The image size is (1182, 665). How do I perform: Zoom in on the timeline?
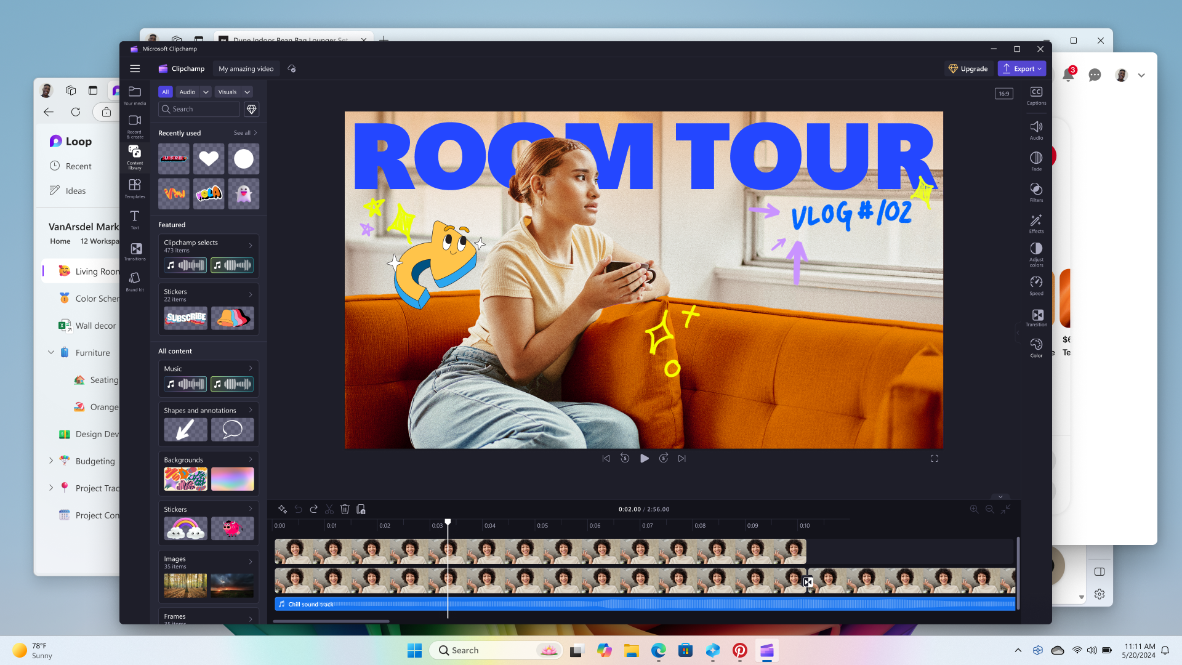tap(974, 509)
